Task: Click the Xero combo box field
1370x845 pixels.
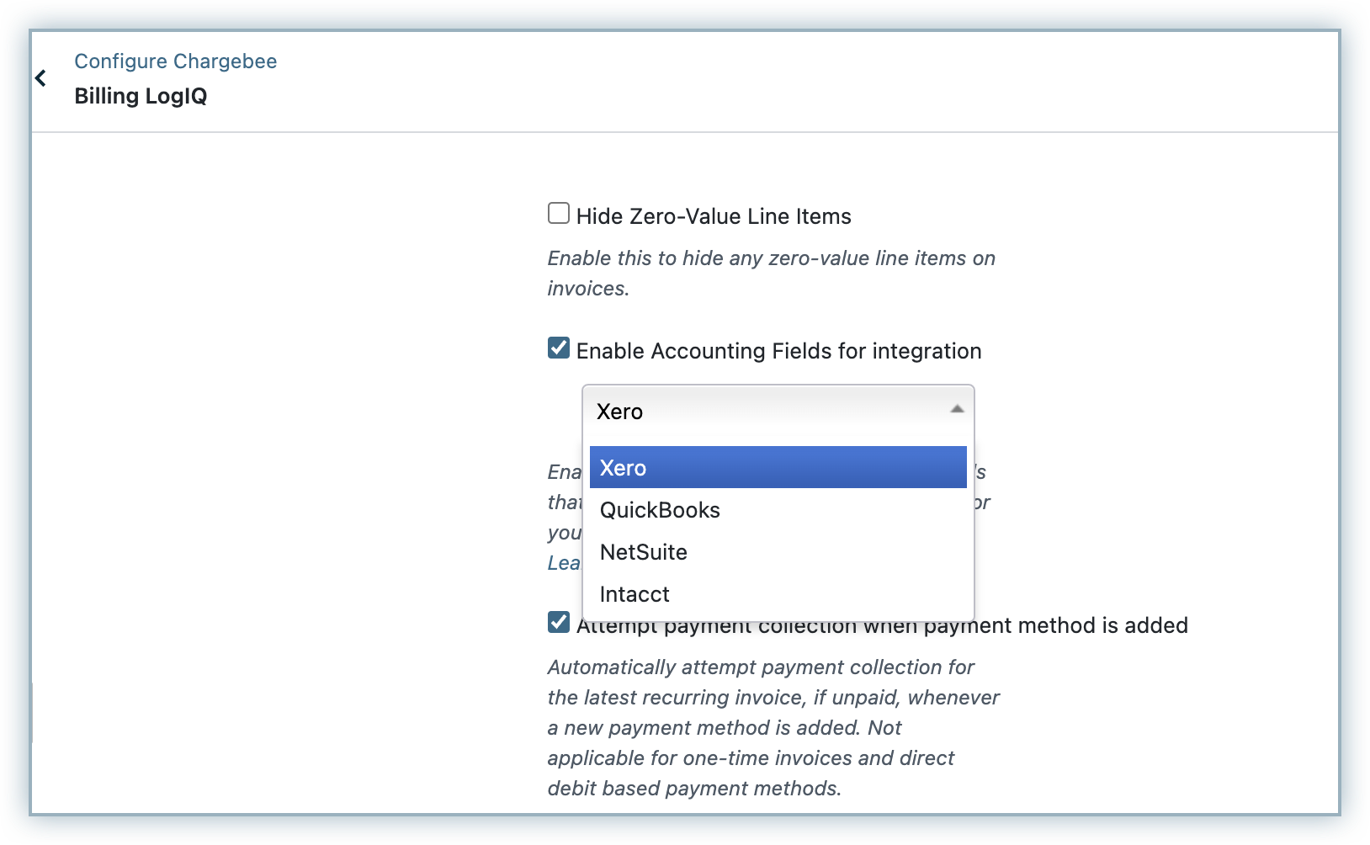Action: coord(757,411)
